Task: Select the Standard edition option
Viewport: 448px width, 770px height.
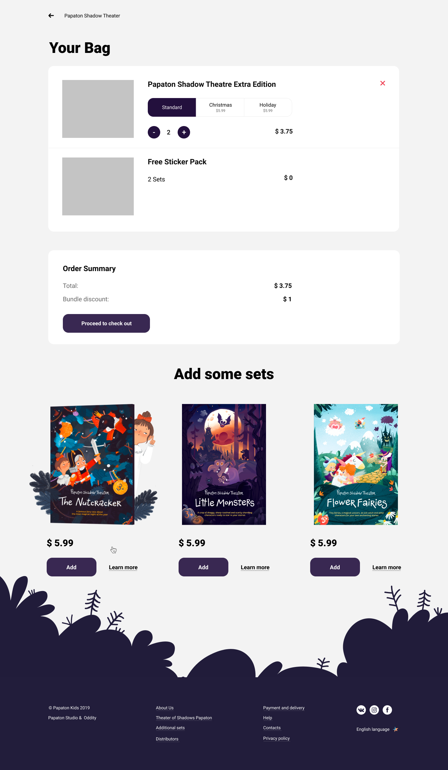Action: (172, 107)
